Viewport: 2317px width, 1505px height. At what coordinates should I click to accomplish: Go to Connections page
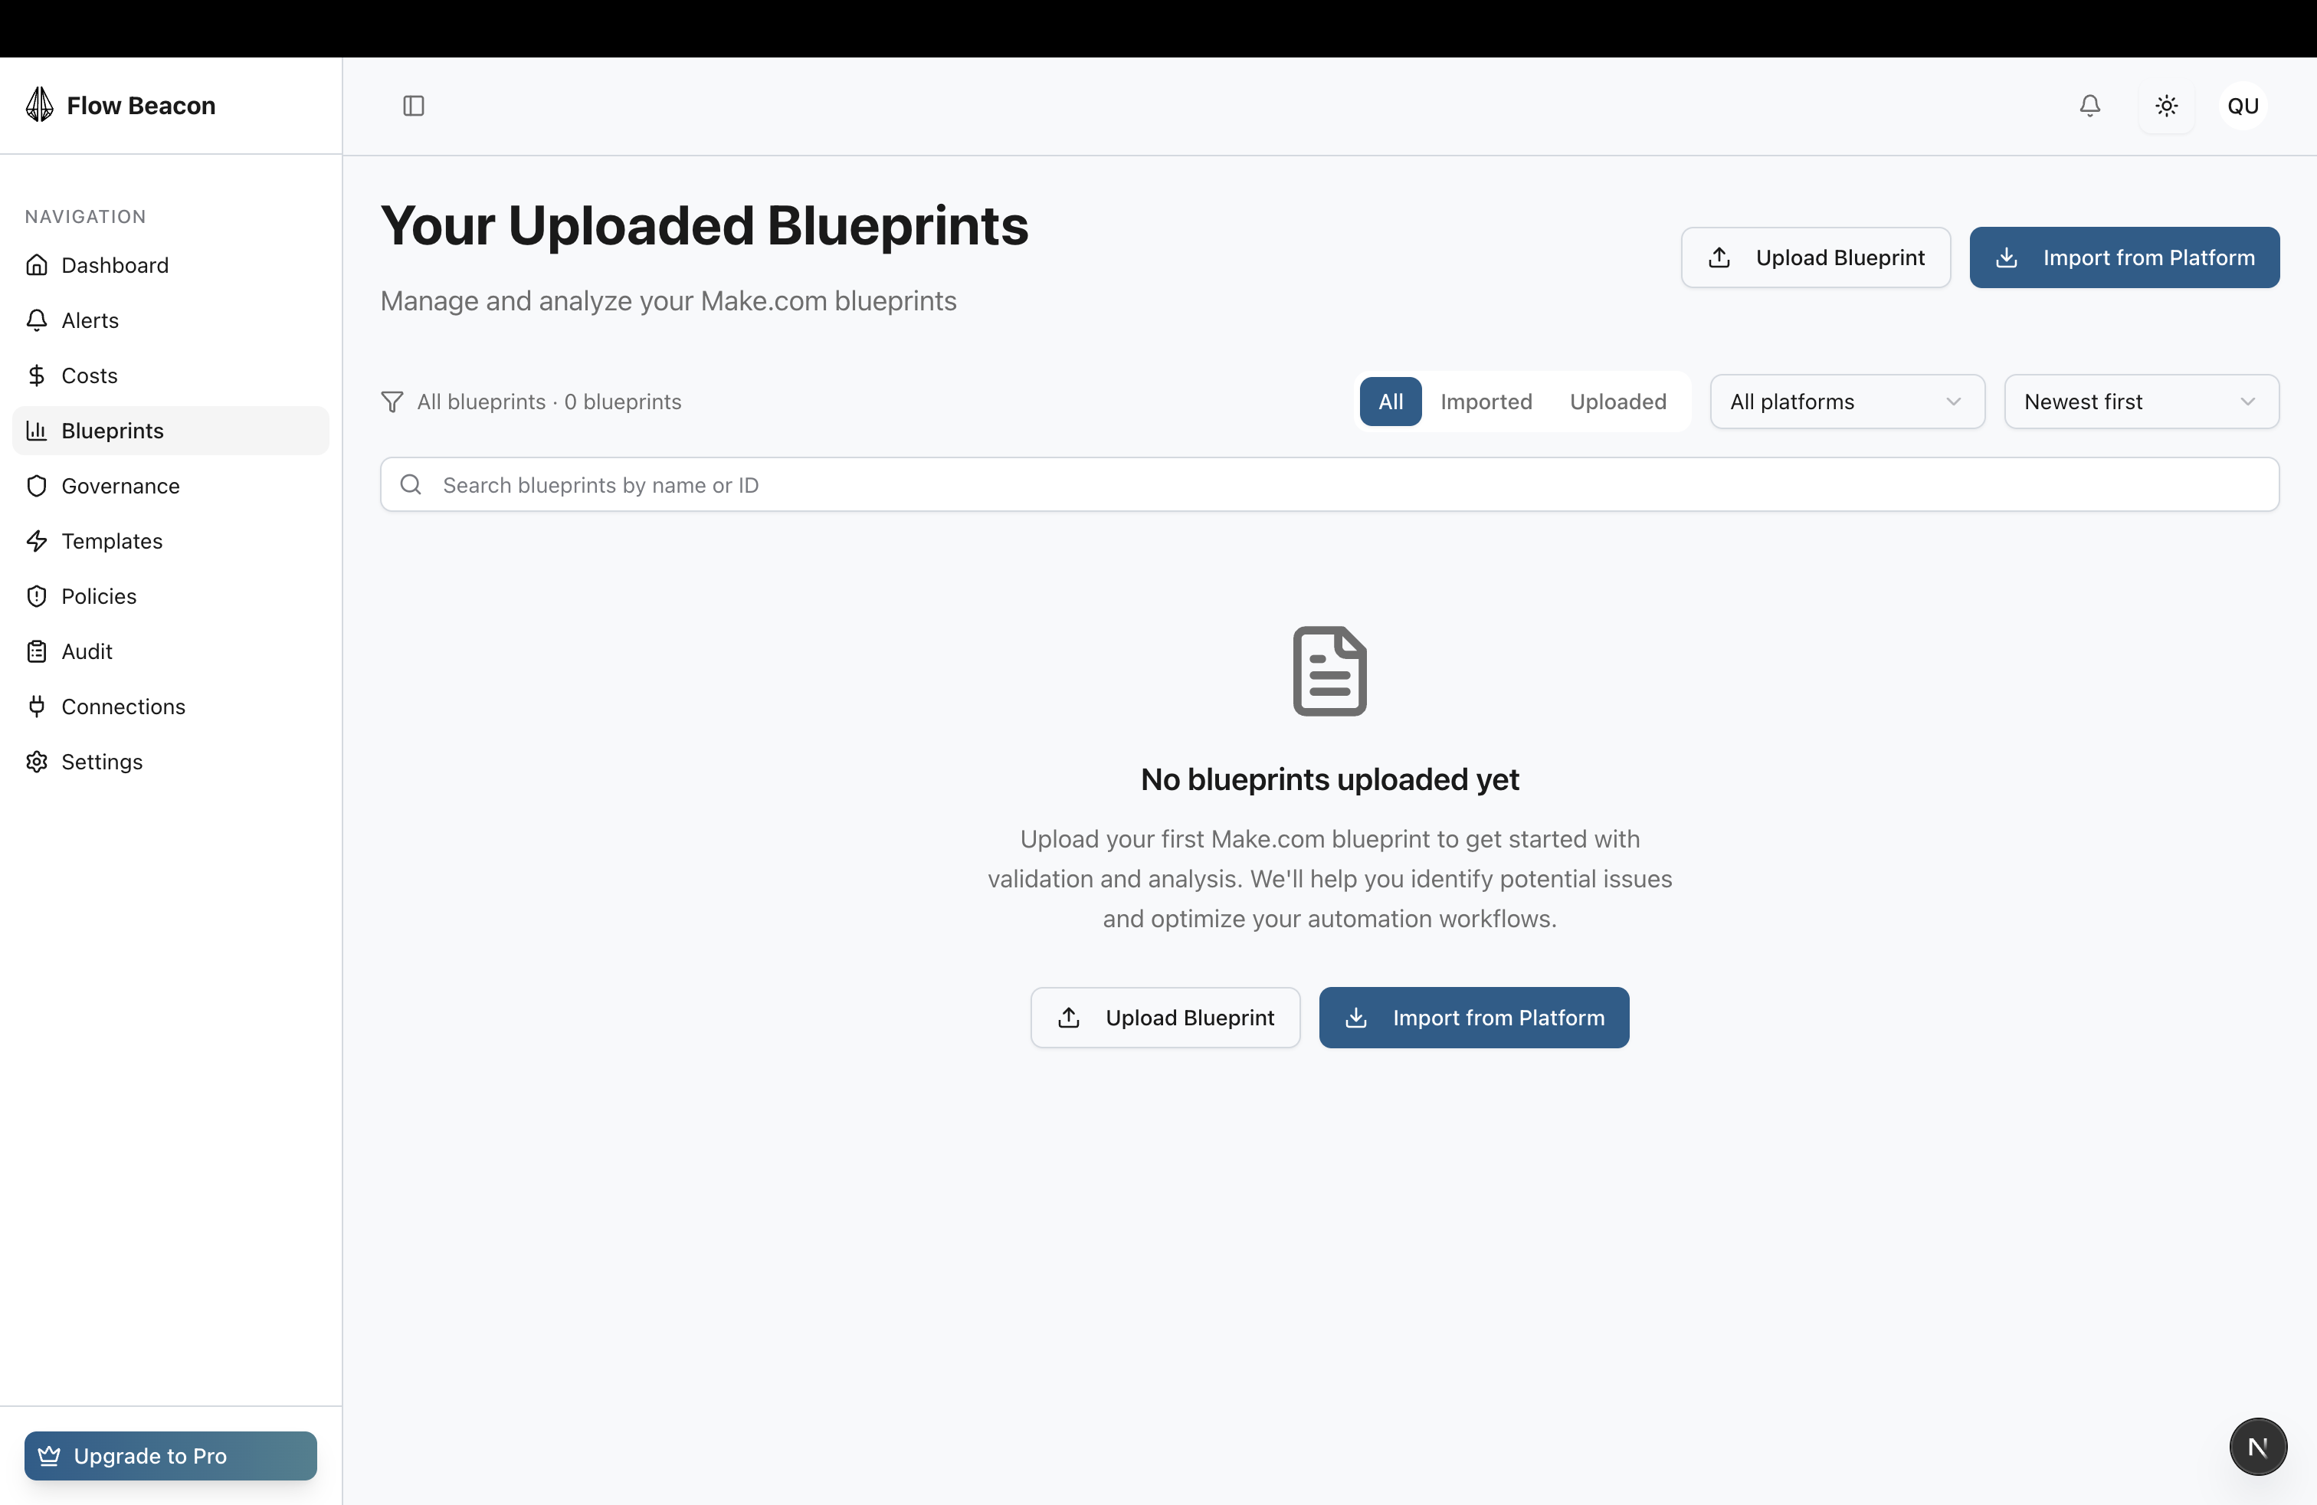click(123, 706)
